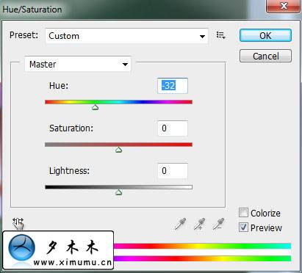Click the OK button

point(265,35)
